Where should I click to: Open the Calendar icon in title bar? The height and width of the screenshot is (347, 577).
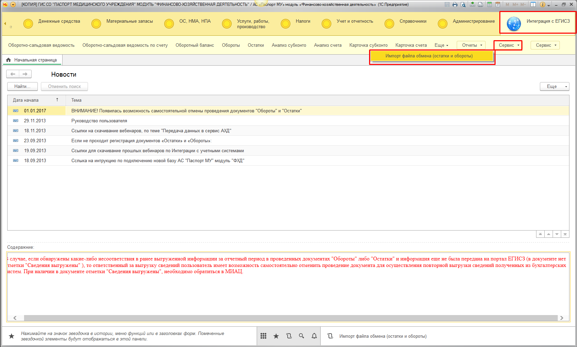pyautogui.click(x=498, y=4)
